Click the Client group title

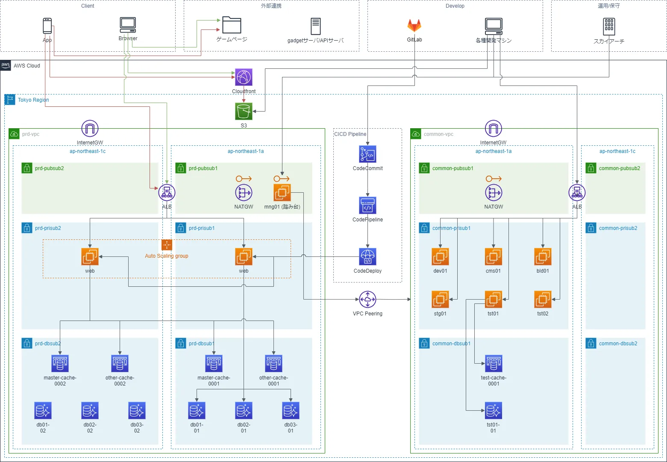tap(88, 6)
